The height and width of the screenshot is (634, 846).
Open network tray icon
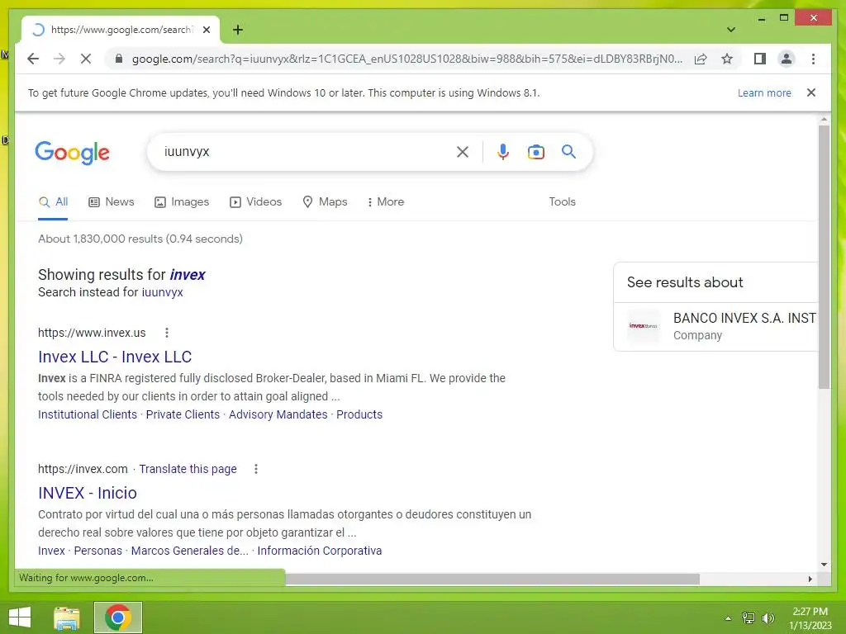(749, 618)
